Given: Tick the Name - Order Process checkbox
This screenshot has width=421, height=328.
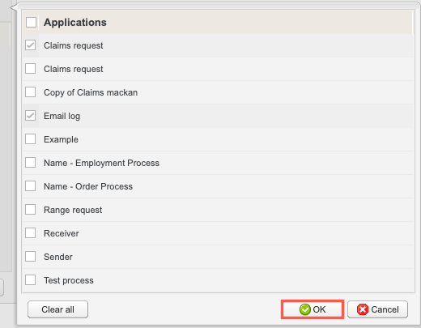Looking at the screenshot, I should tap(30, 186).
